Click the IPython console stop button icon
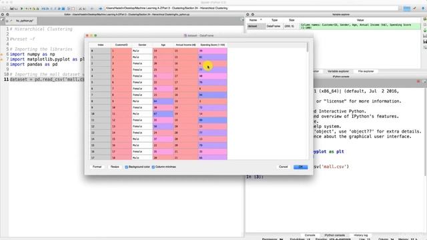 [418, 81]
